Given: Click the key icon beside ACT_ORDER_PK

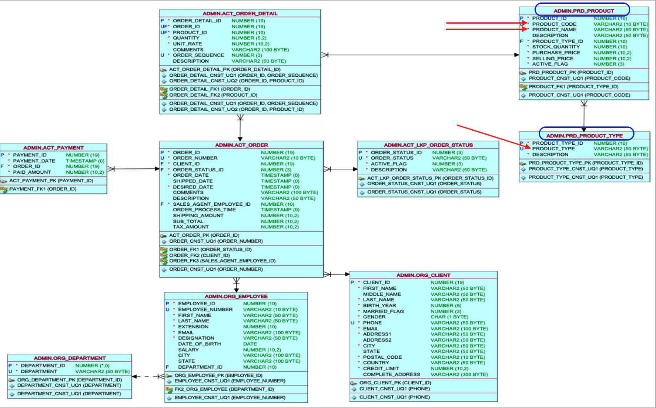Looking at the screenshot, I should click(x=164, y=236).
